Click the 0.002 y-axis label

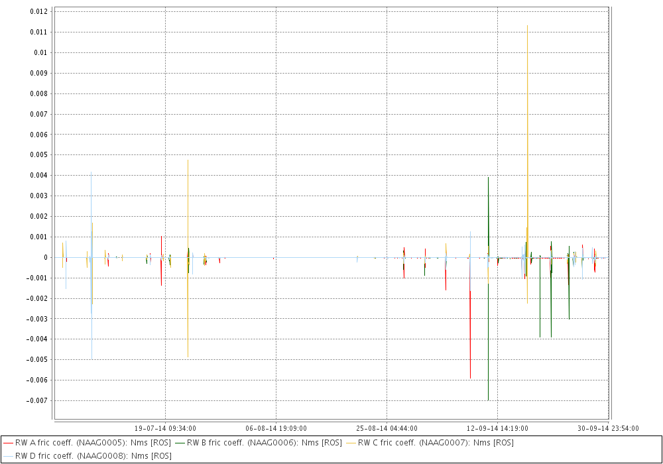[39, 216]
